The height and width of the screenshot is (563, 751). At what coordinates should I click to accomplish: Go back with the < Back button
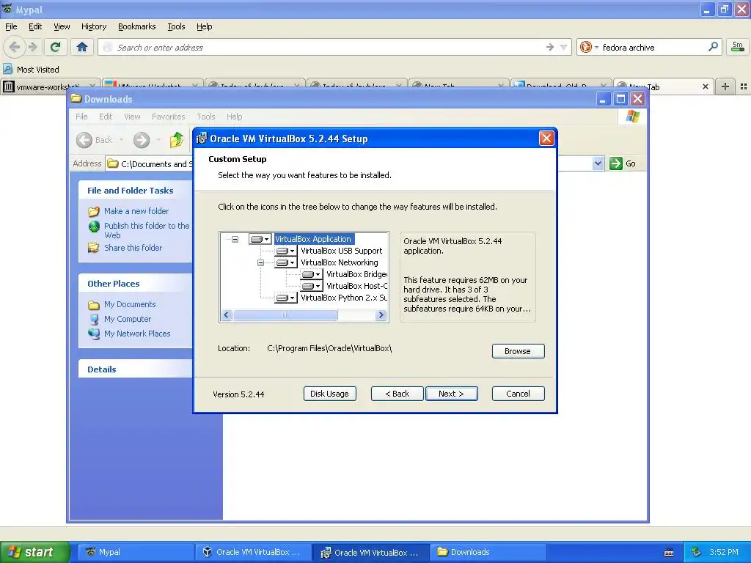point(397,394)
